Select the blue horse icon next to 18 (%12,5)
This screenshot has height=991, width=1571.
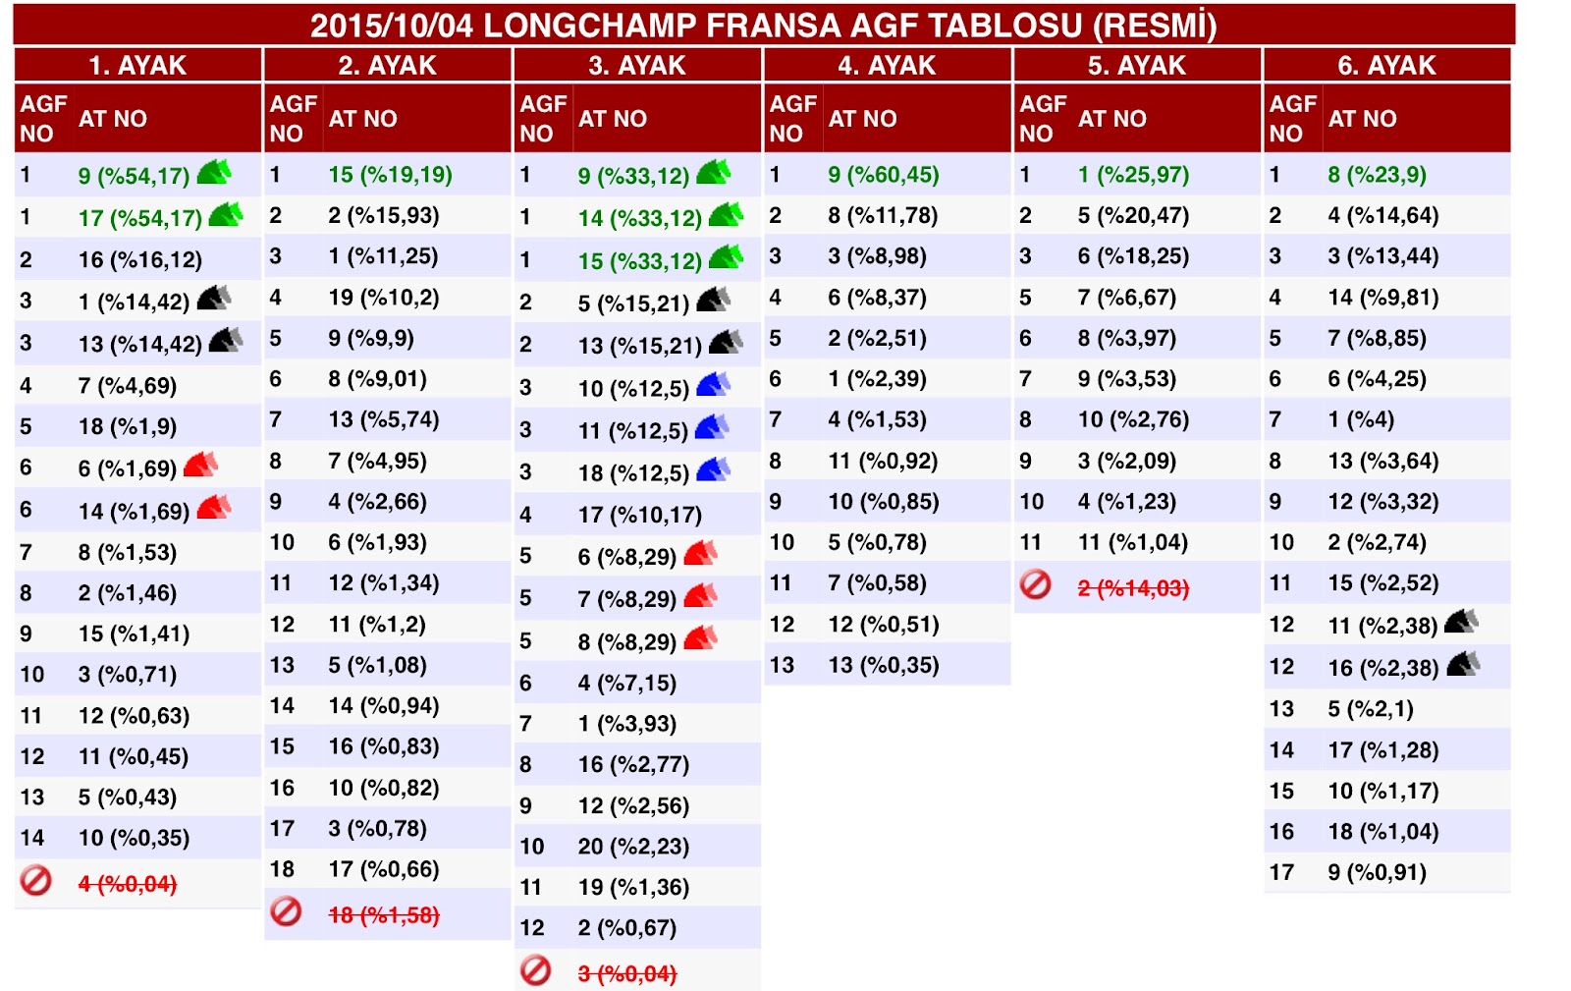[714, 469]
